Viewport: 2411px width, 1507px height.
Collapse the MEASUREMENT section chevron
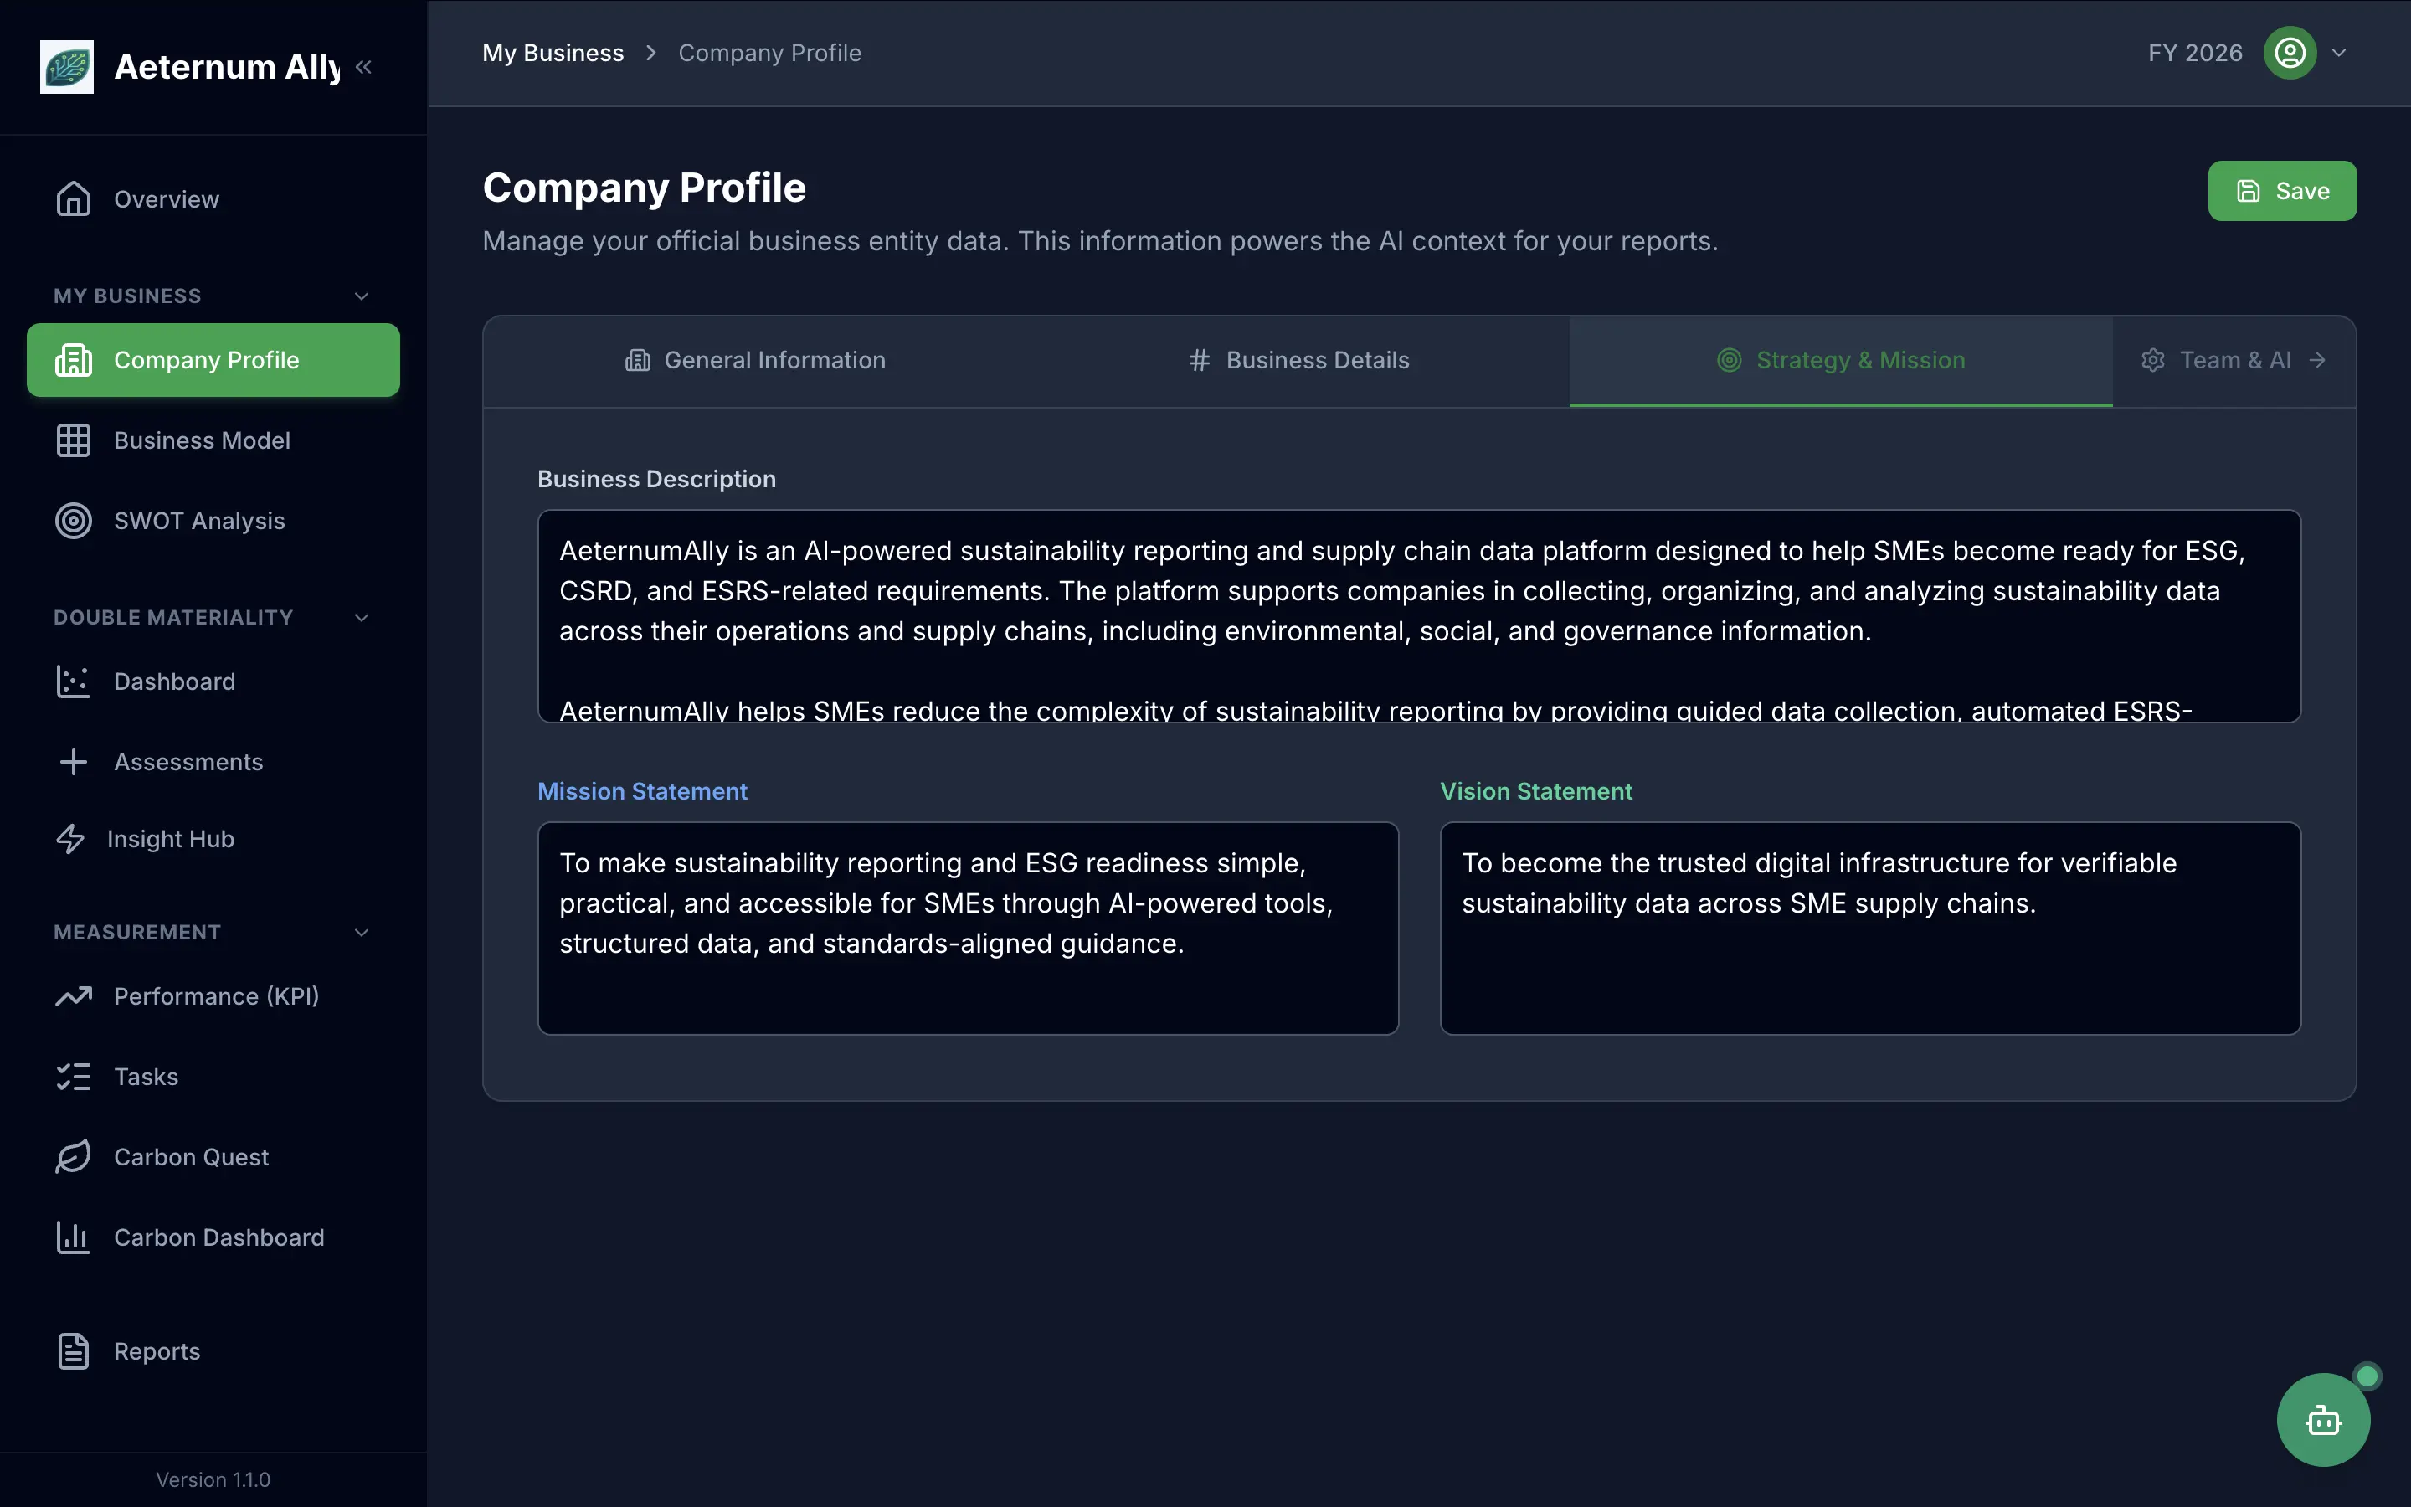(362, 932)
